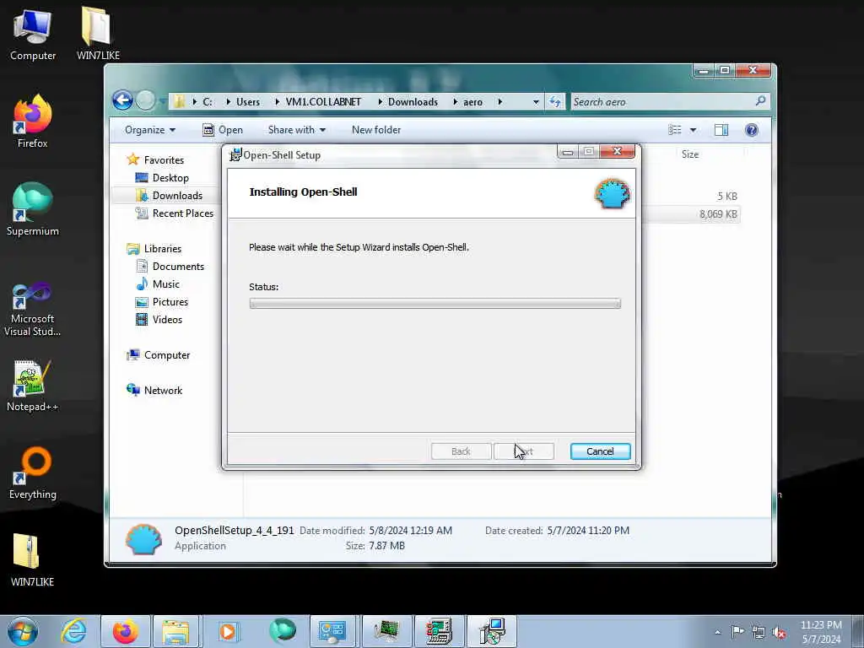Click the 8,069 KB file size entry
Viewport: 864px width, 648px height.
point(718,213)
